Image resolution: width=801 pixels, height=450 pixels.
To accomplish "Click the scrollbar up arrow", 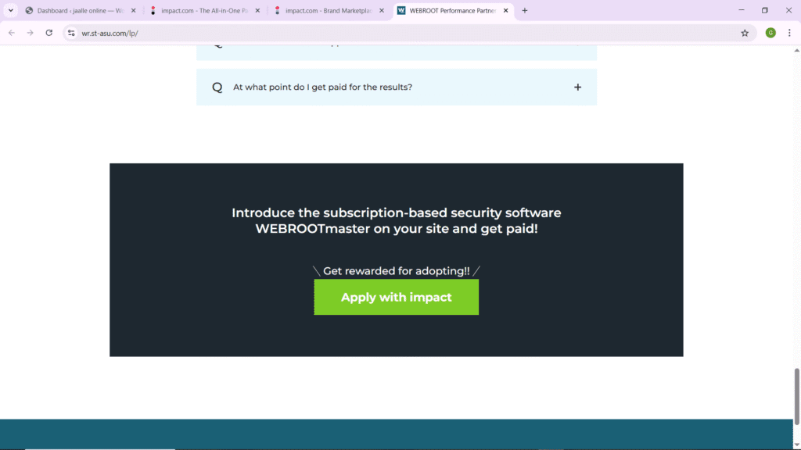I will click(796, 50).
